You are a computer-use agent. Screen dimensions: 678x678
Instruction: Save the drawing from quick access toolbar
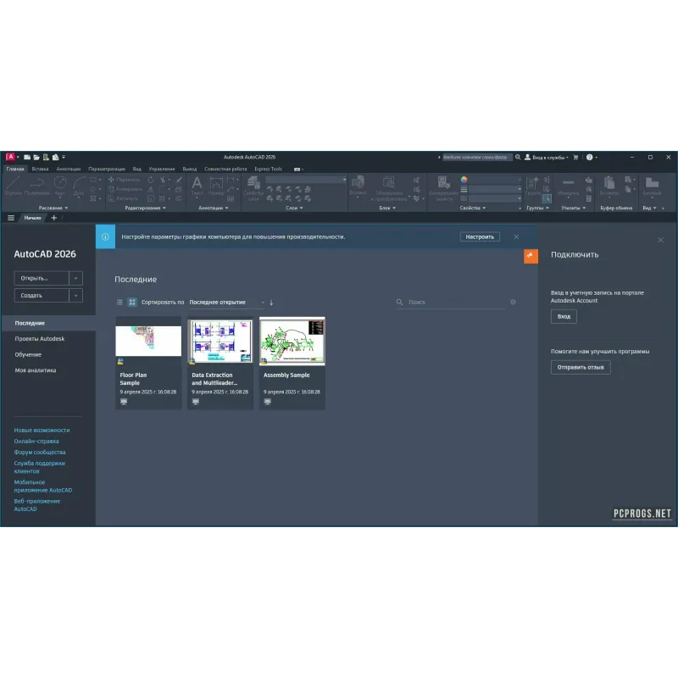(46, 158)
